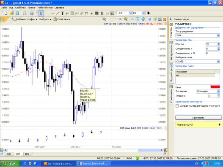Viewport: 223px width, 167px height.
Task: Open the Справка menu
Action: [x=59, y=8]
